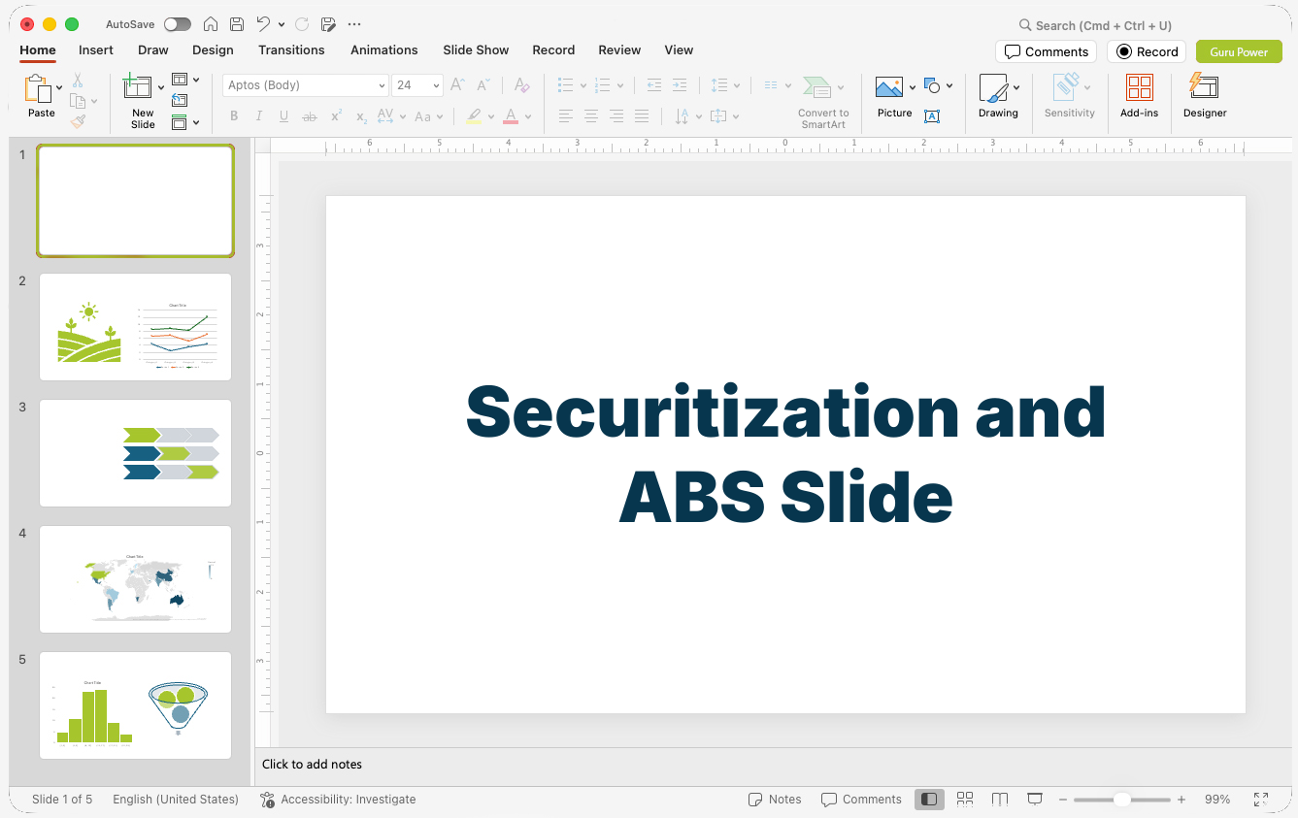Click the Center text alignment icon

pos(591,116)
